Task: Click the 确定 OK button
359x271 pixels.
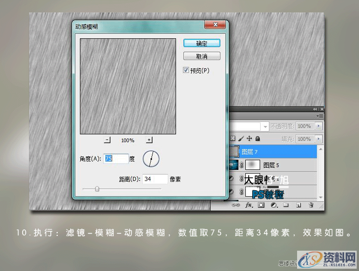Action: (201, 43)
